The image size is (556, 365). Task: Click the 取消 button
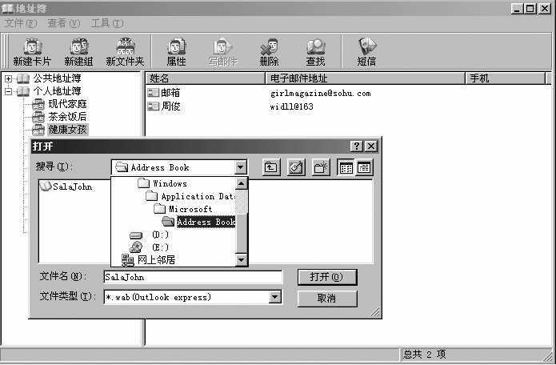[x=326, y=298]
